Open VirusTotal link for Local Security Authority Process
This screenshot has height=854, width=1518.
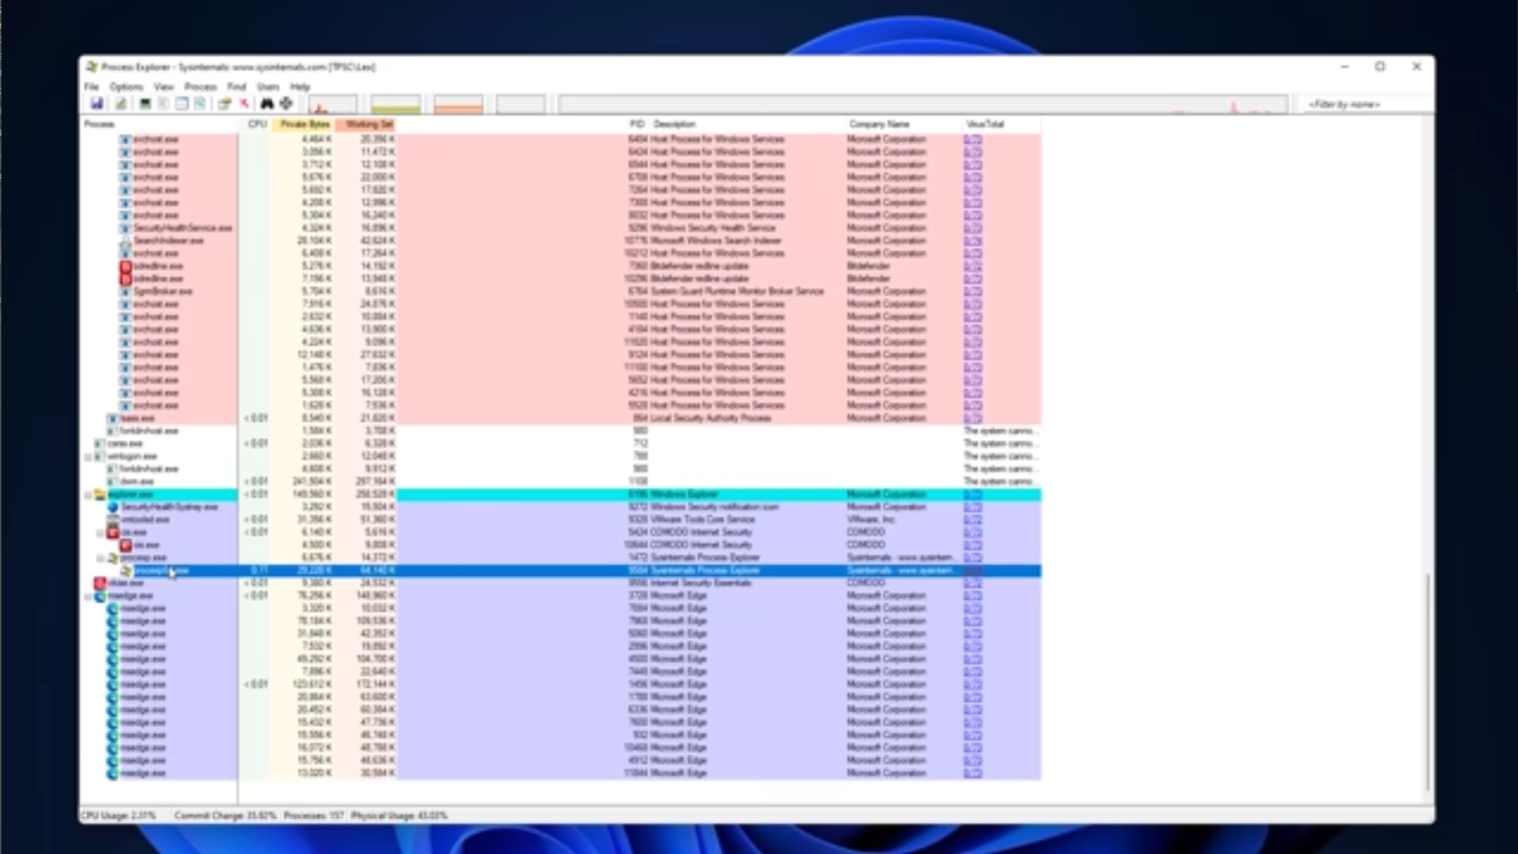[972, 418]
